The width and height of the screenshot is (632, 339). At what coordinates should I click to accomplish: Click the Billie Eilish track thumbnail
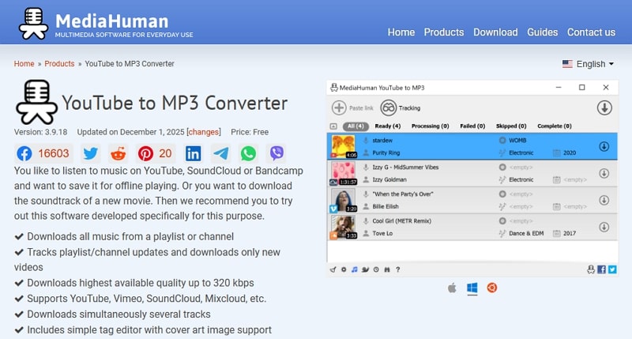click(344, 201)
